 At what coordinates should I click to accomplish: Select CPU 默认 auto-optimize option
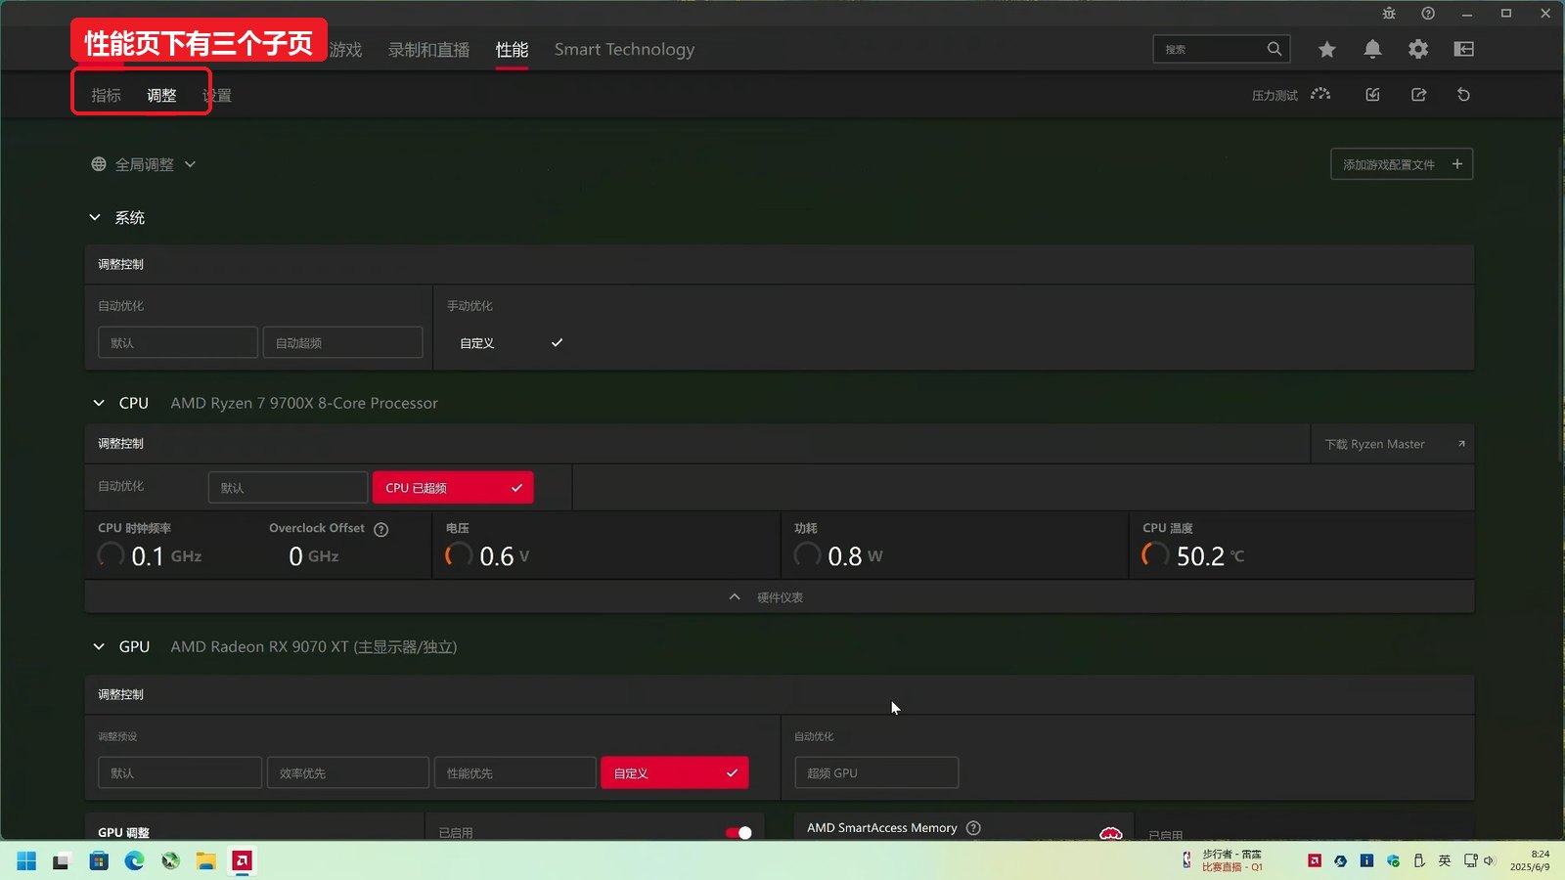[x=288, y=488]
